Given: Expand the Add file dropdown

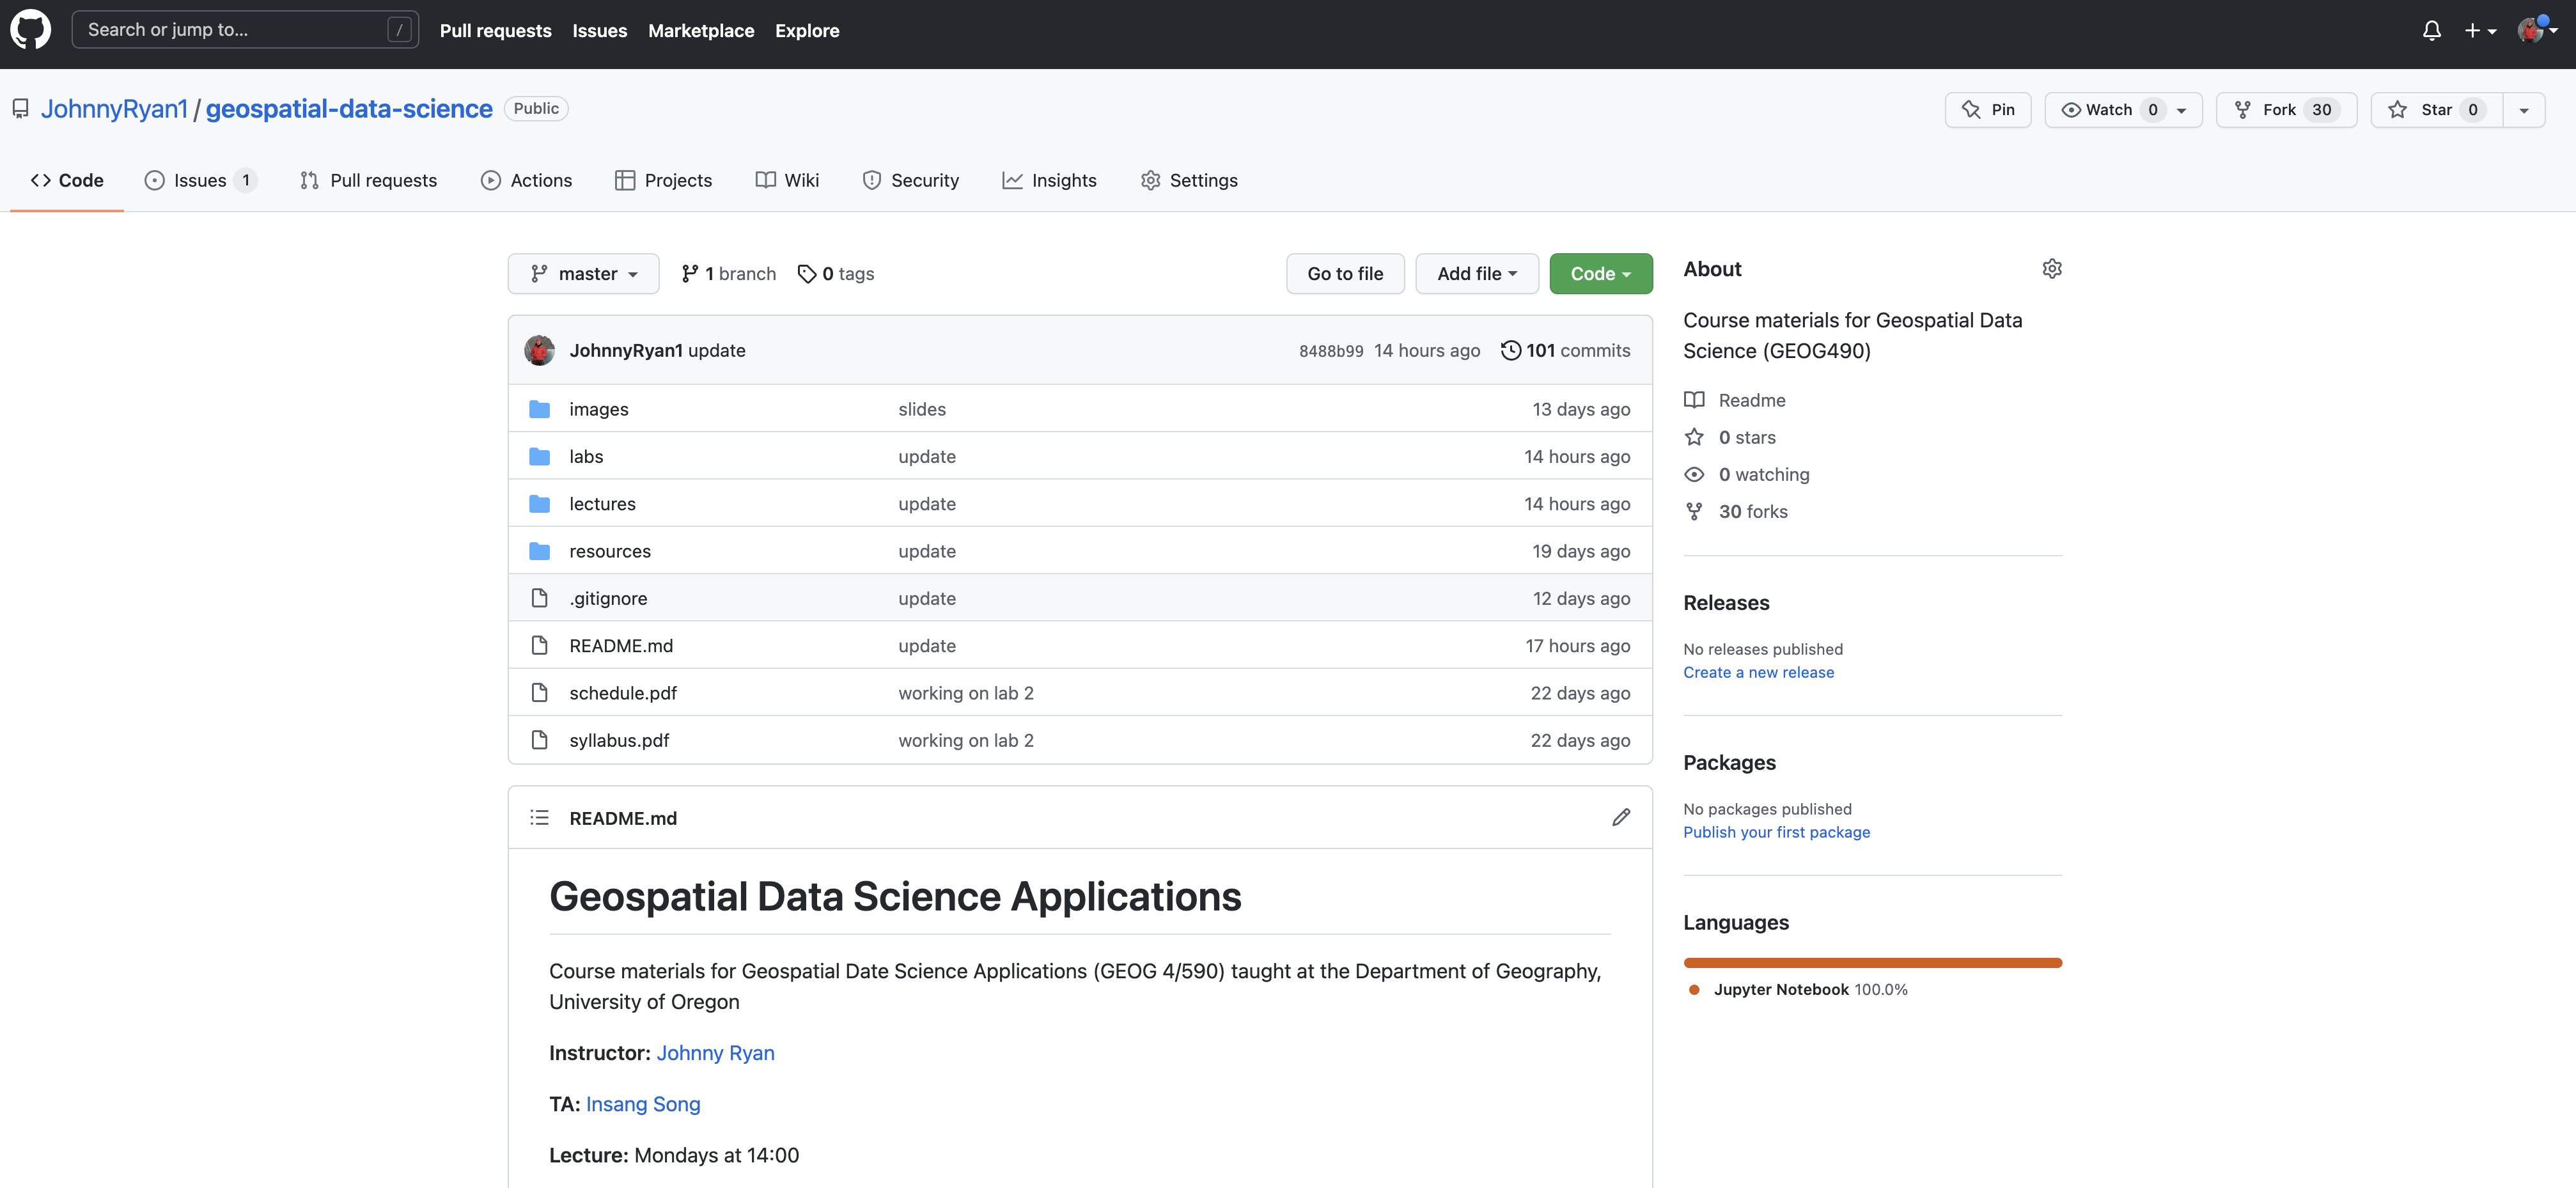Looking at the screenshot, I should (x=1477, y=274).
